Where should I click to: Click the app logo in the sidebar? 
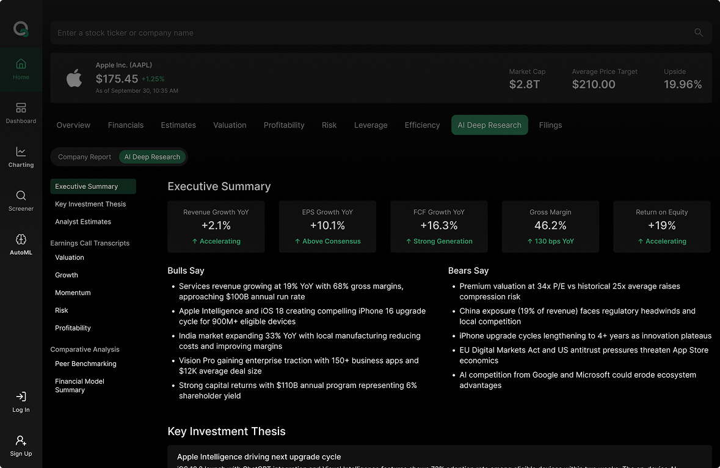(21, 29)
